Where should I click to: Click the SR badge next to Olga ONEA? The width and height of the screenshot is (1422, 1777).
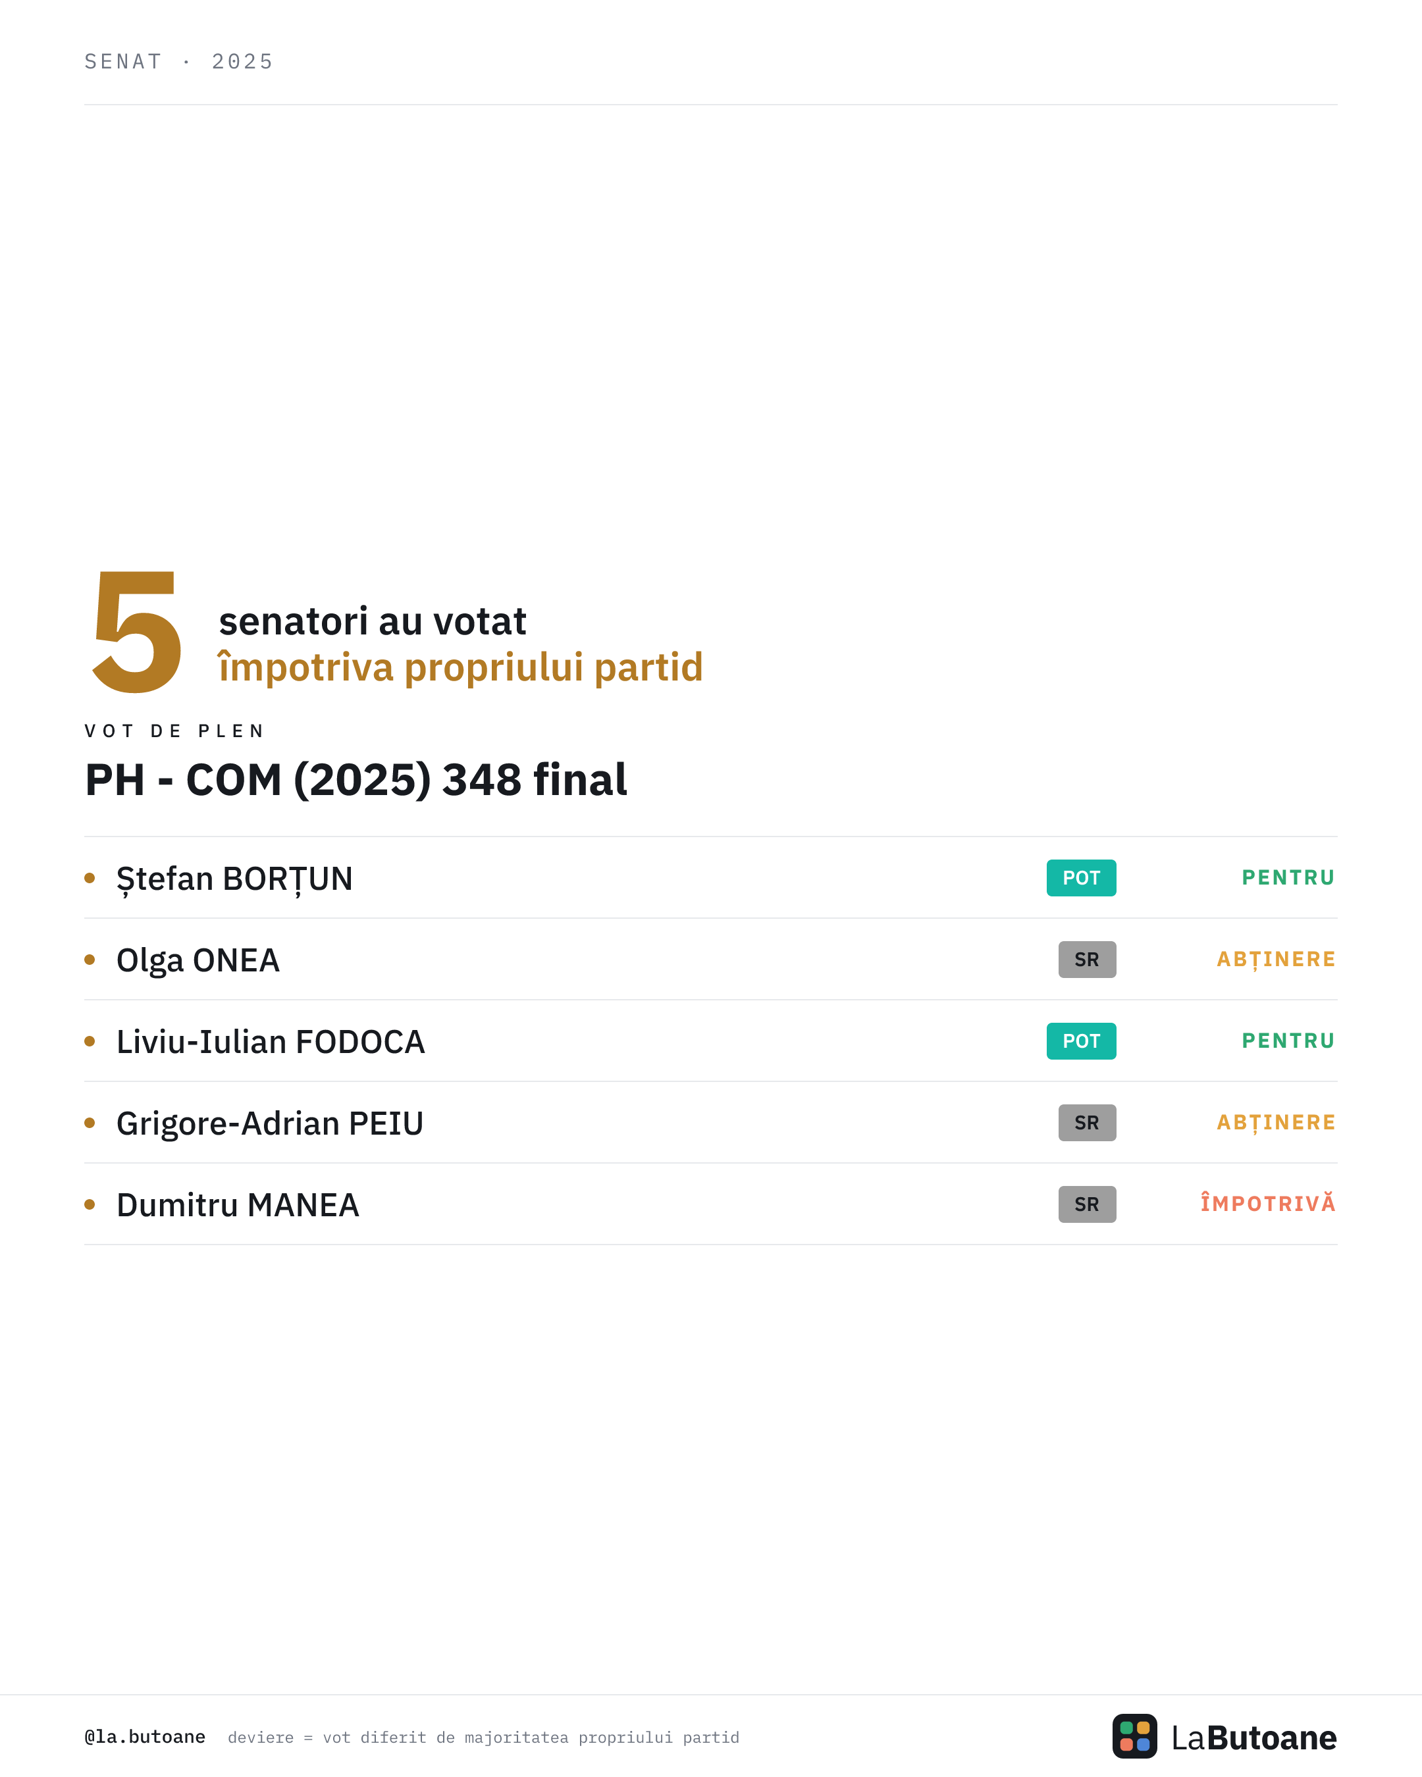point(1086,960)
